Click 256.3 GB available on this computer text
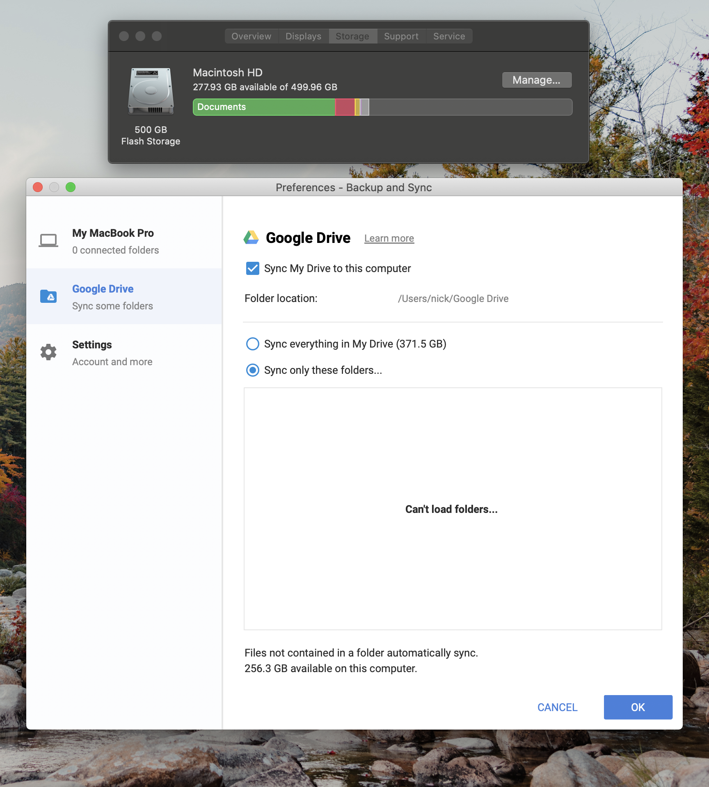The width and height of the screenshot is (709, 787). (x=331, y=668)
